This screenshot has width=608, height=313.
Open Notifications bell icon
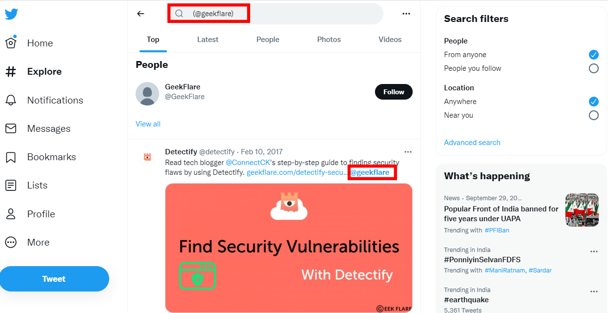[11, 100]
